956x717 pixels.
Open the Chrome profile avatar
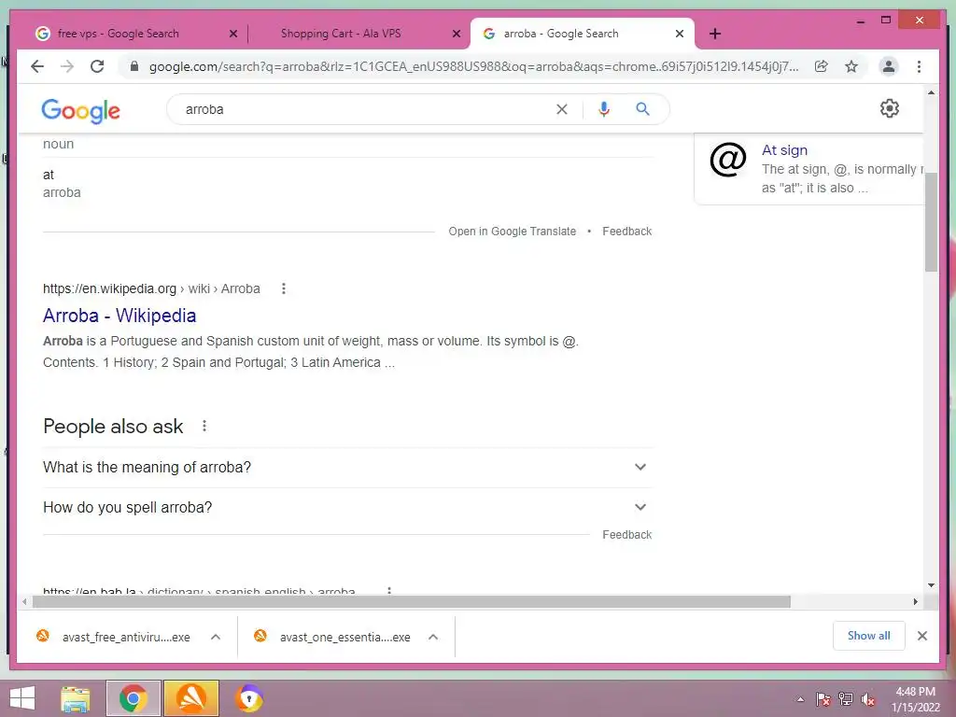(x=889, y=66)
